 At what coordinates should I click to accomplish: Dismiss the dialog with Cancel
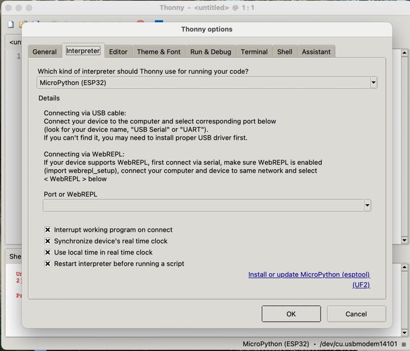[x=356, y=314]
